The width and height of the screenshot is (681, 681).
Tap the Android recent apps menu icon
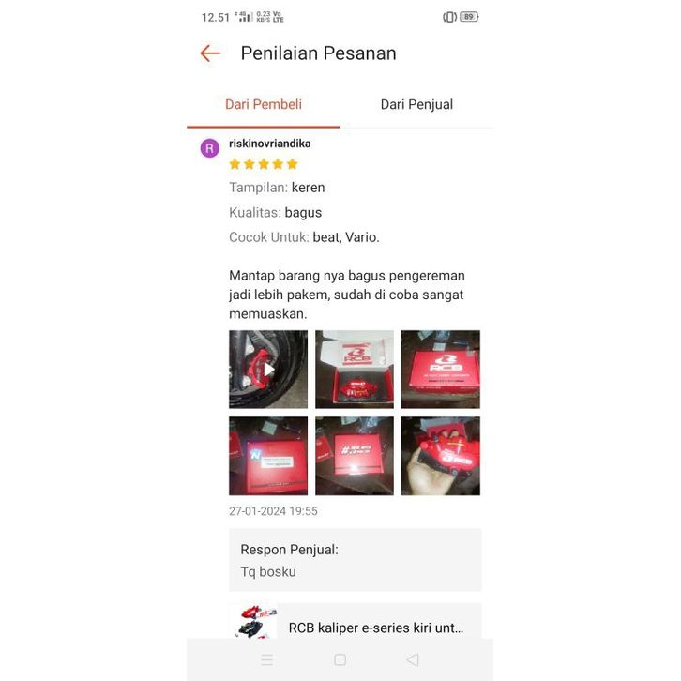coord(267,659)
